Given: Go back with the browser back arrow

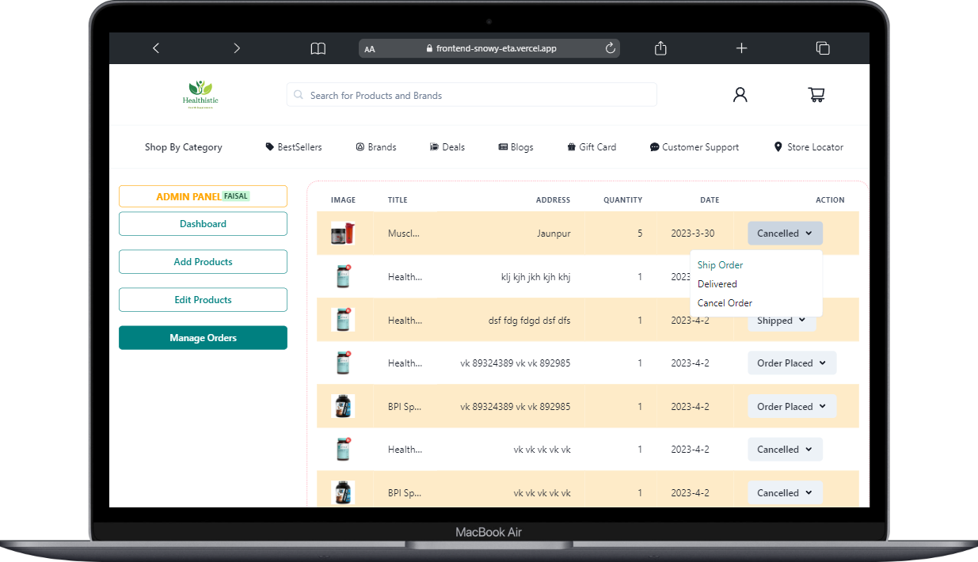Looking at the screenshot, I should click(156, 48).
